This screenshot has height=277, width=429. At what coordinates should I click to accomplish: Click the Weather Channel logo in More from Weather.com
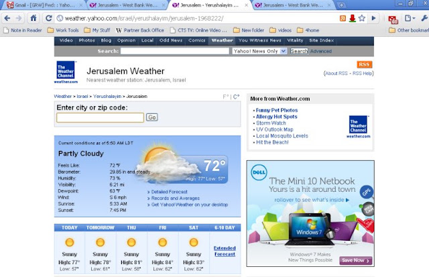[x=358, y=127]
